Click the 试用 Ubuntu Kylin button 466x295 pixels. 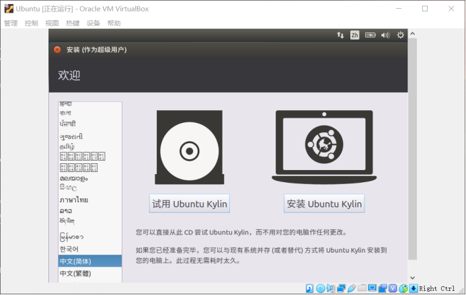(x=190, y=204)
